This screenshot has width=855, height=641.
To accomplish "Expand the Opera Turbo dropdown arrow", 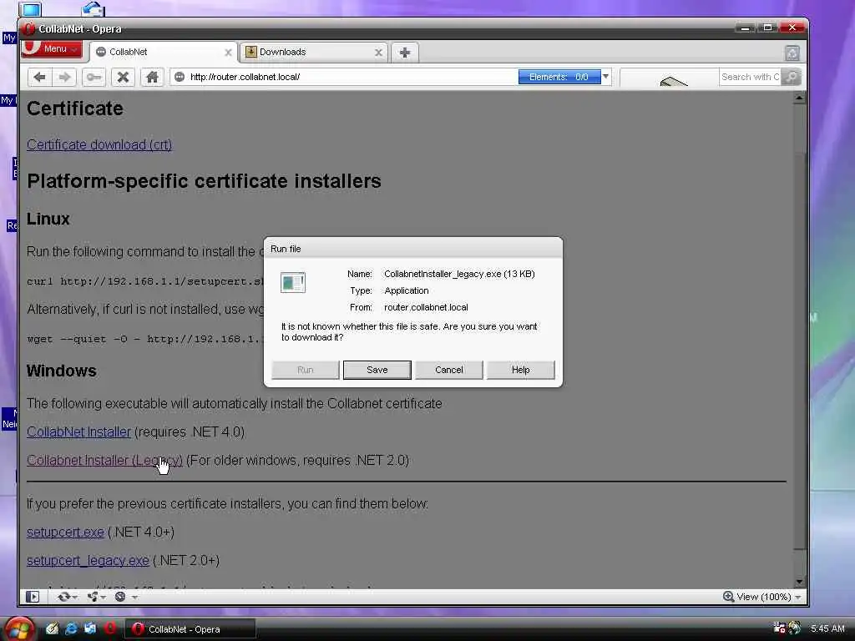I will coord(134,598).
